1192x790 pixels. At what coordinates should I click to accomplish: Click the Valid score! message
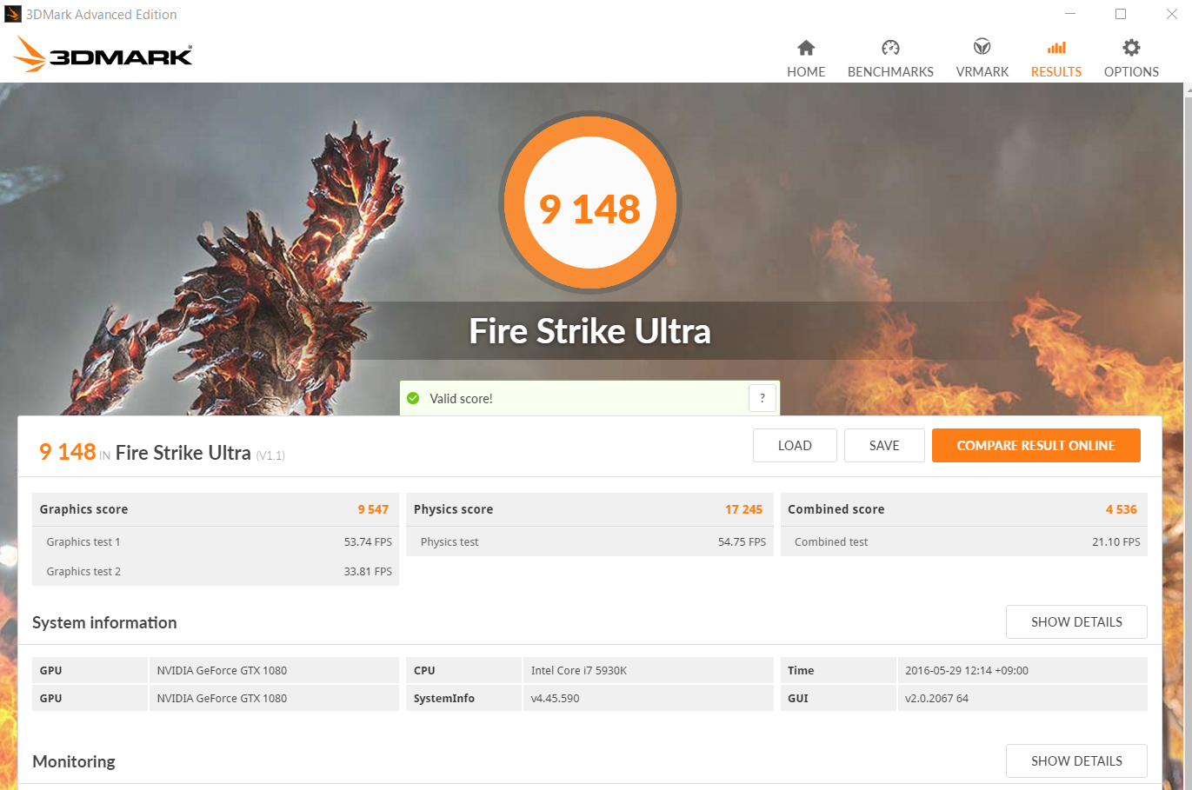click(461, 399)
